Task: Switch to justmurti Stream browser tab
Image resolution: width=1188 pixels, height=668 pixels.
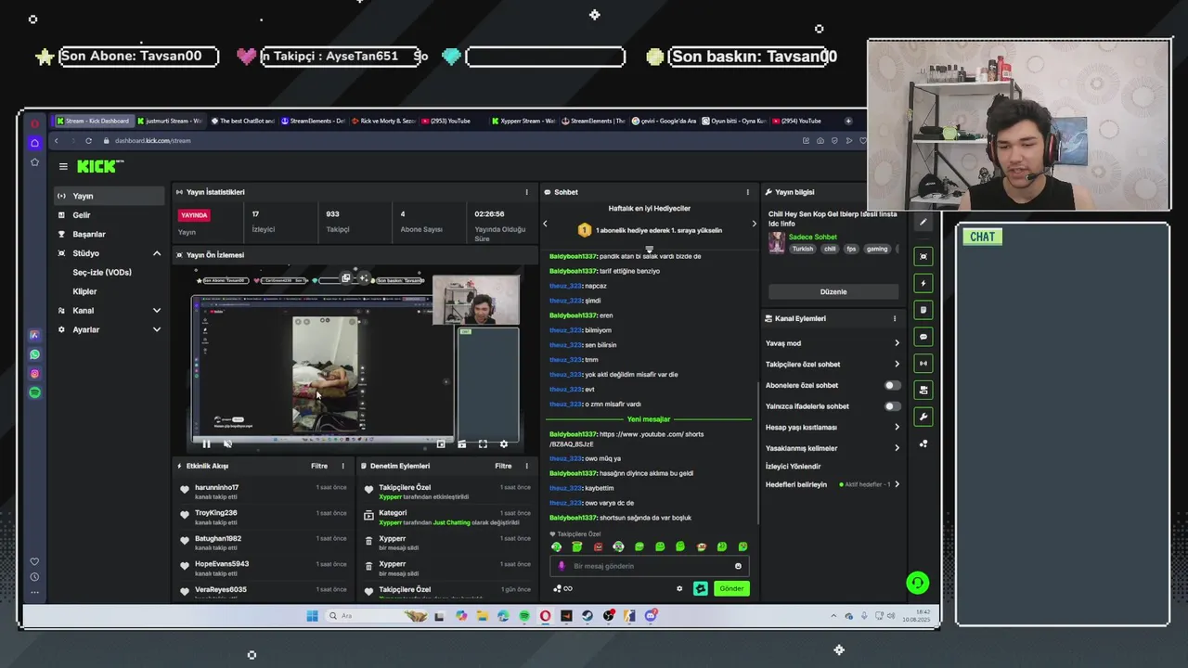Action: click(170, 121)
